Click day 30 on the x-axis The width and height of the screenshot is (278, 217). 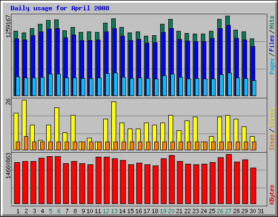pyautogui.click(x=252, y=211)
